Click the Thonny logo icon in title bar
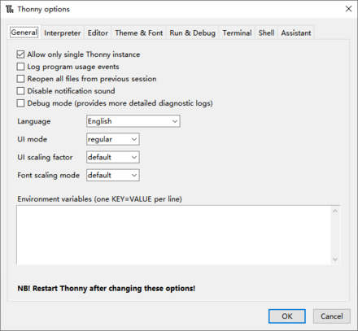The width and height of the screenshot is (358, 331). (x=10, y=9)
